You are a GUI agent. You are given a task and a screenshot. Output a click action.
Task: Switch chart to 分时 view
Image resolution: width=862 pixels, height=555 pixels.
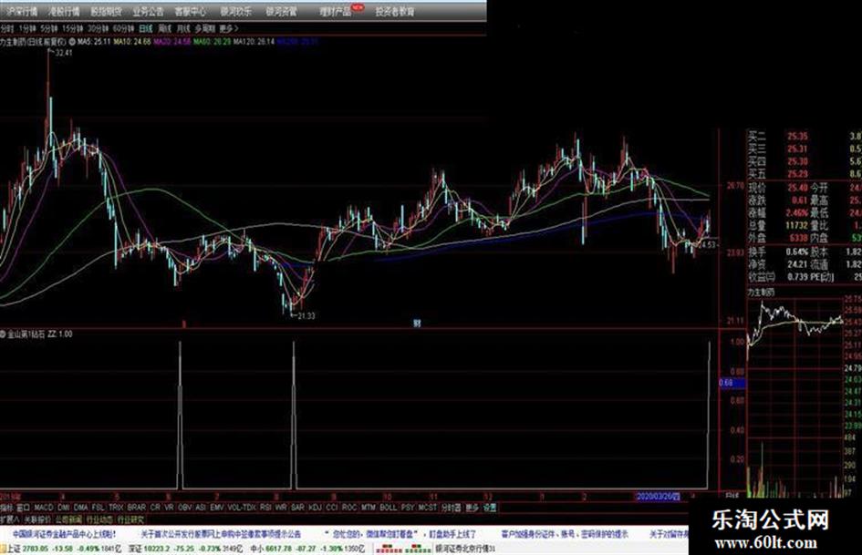tap(6, 28)
